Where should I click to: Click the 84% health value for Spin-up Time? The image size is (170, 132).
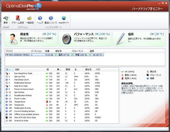(86, 76)
